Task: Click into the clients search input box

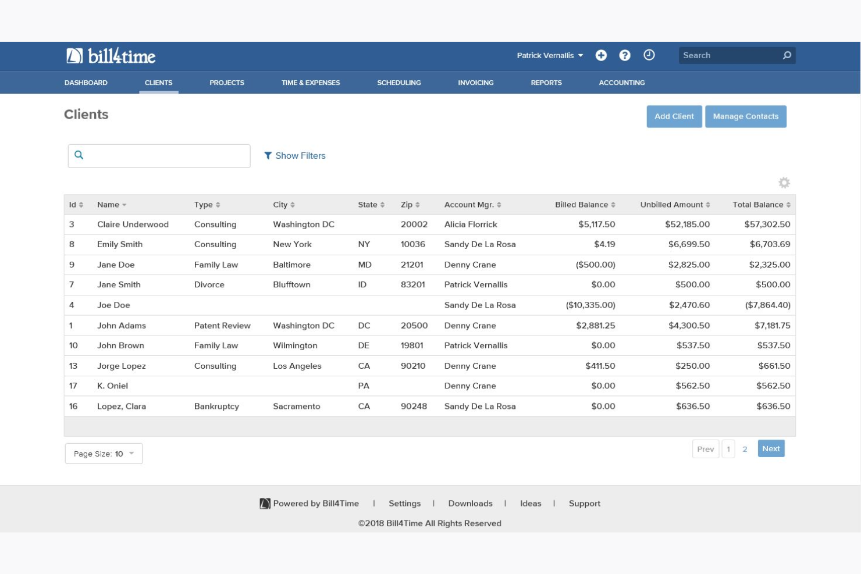Action: 159,156
